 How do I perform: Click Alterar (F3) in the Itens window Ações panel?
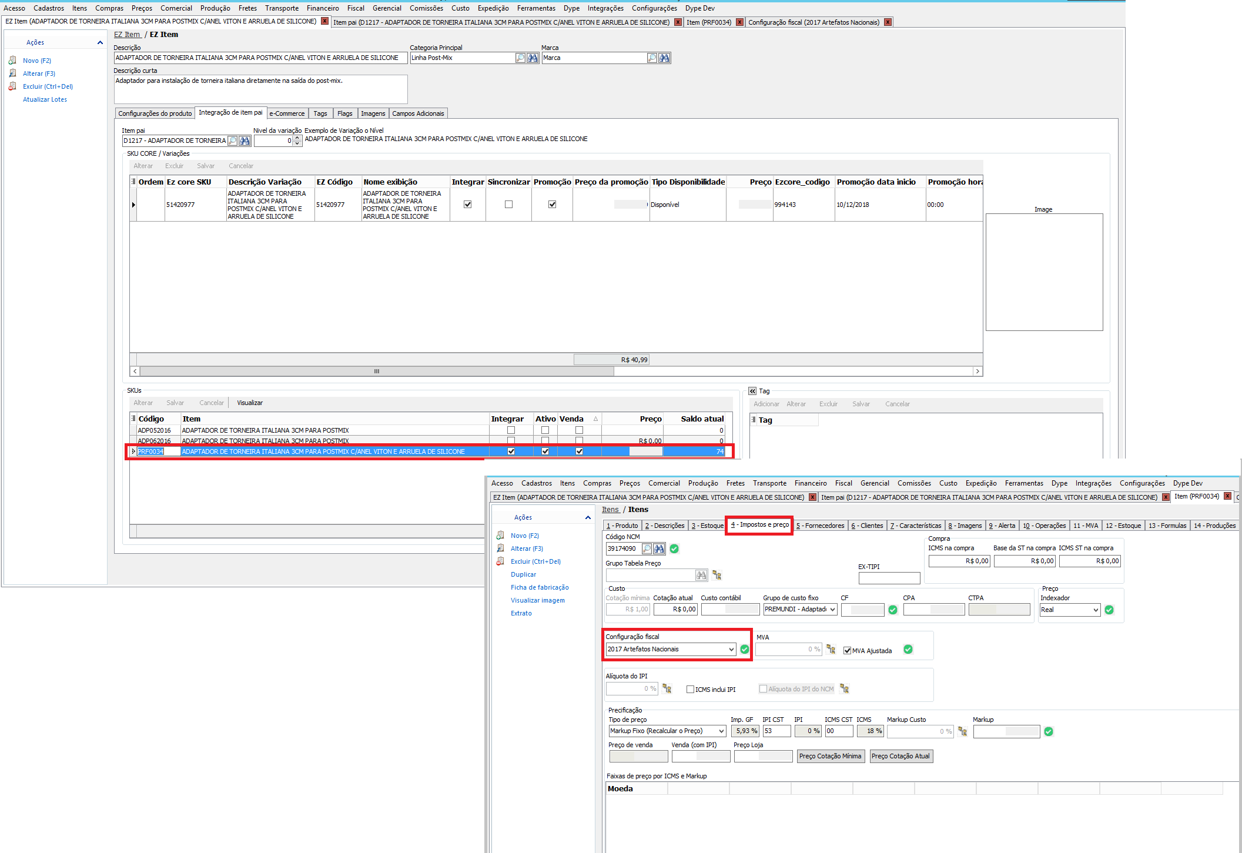[x=527, y=548]
